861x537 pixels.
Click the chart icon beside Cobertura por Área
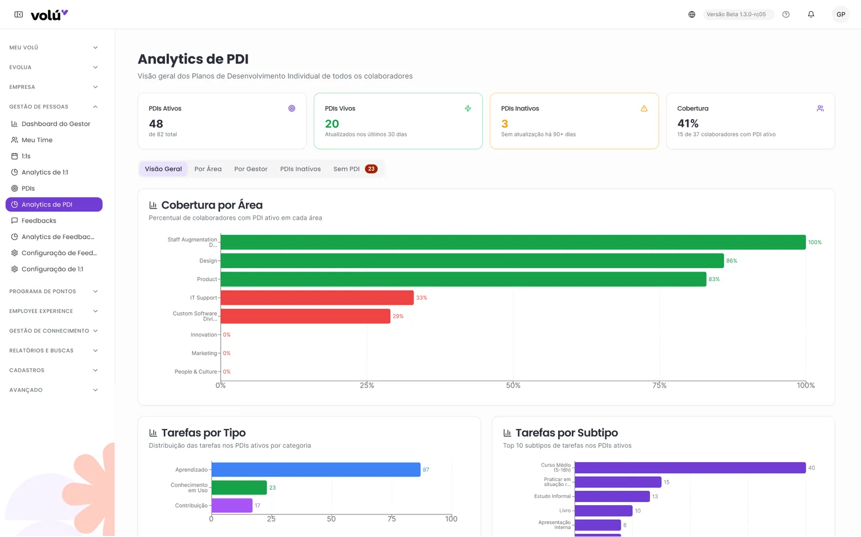point(153,205)
